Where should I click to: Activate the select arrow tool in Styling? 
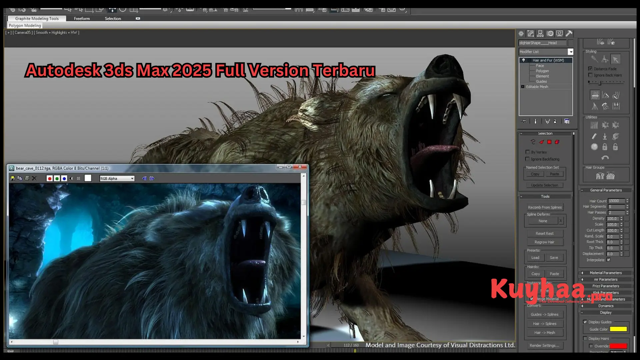click(616, 59)
